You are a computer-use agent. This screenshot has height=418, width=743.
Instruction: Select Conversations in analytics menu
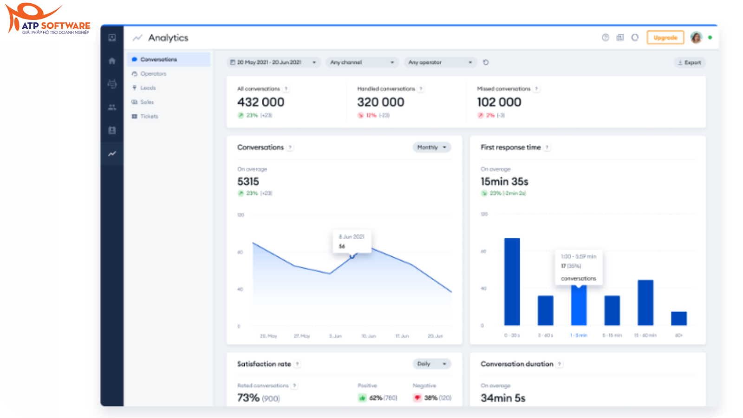168,59
